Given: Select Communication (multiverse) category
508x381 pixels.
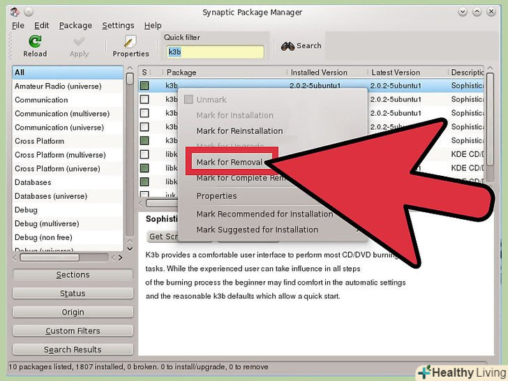Looking at the screenshot, I should pyautogui.click(x=68, y=114).
